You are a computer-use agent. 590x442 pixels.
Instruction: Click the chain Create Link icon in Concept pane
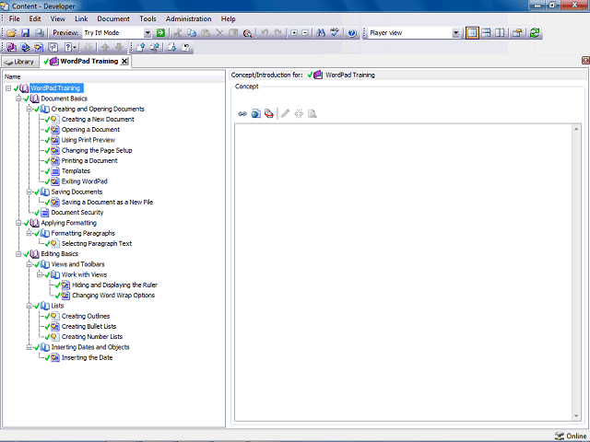coord(242,113)
